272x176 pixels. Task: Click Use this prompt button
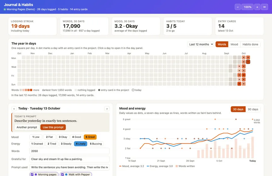point(53,127)
